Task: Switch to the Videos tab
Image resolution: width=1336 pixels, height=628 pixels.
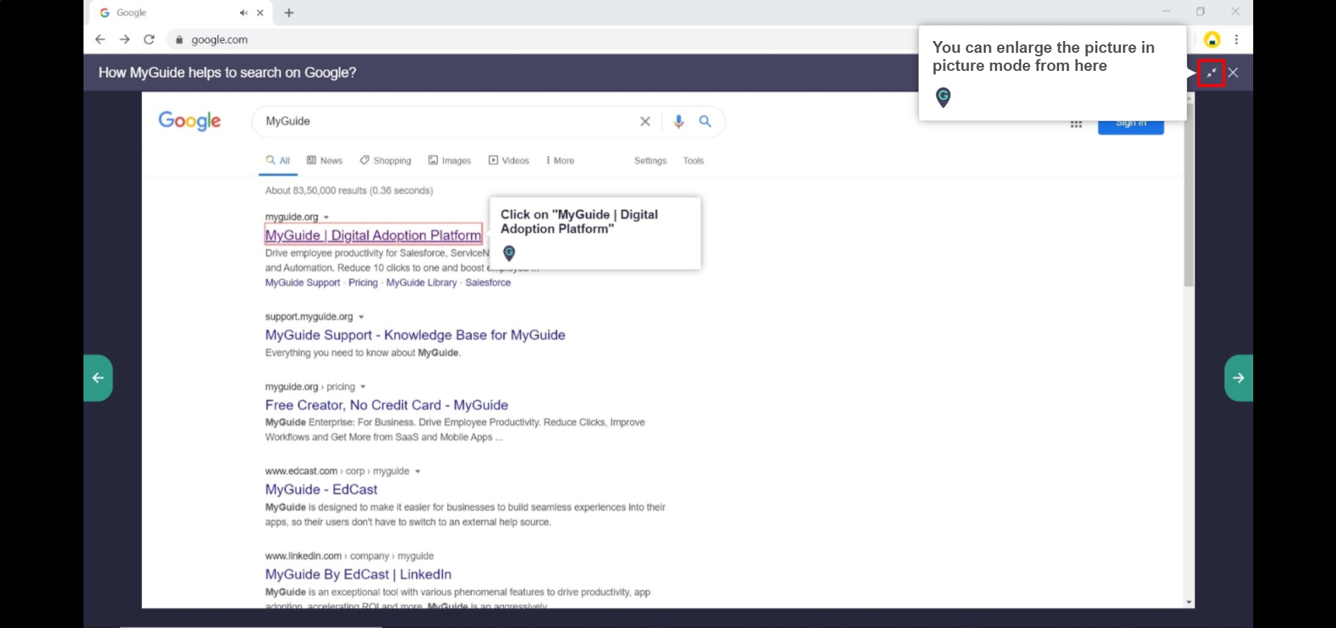Action: pyautogui.click(x=509, y=161)
